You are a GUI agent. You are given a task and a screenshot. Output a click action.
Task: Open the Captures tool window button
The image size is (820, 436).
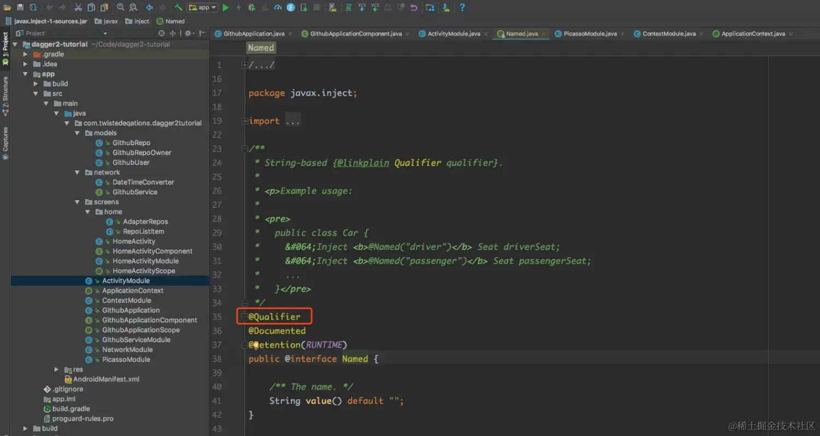point(5,143)
